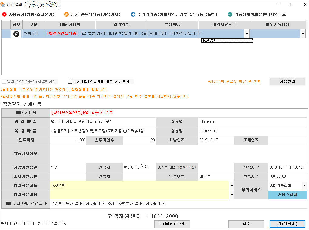Expand the yellow 예외사유코드 dropdown arrow in details
This screenshot has width=309, height=230.
(x=232, y=185)
